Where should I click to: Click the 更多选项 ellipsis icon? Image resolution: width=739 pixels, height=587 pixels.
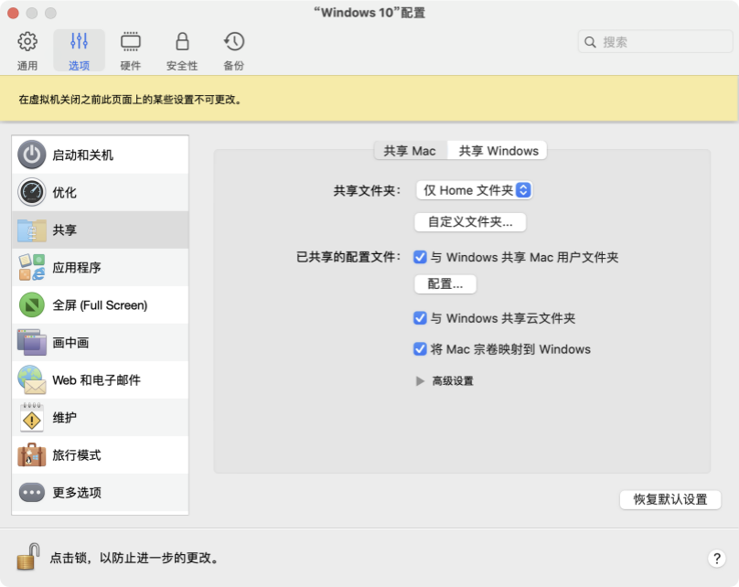[32, 493]
